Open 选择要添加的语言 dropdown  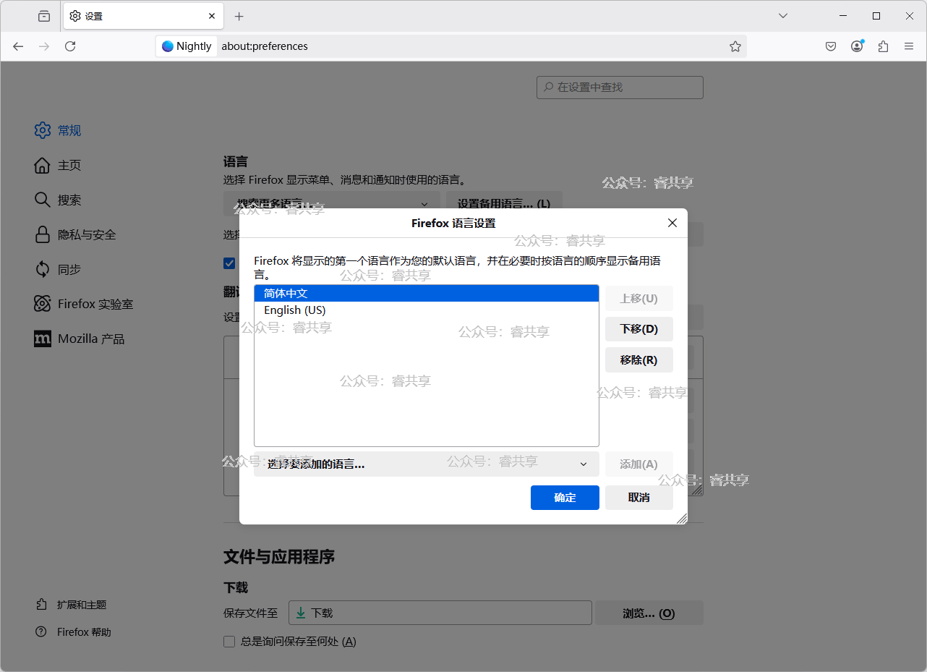(427, 464)
